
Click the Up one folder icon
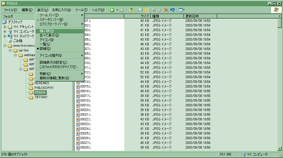131,10
